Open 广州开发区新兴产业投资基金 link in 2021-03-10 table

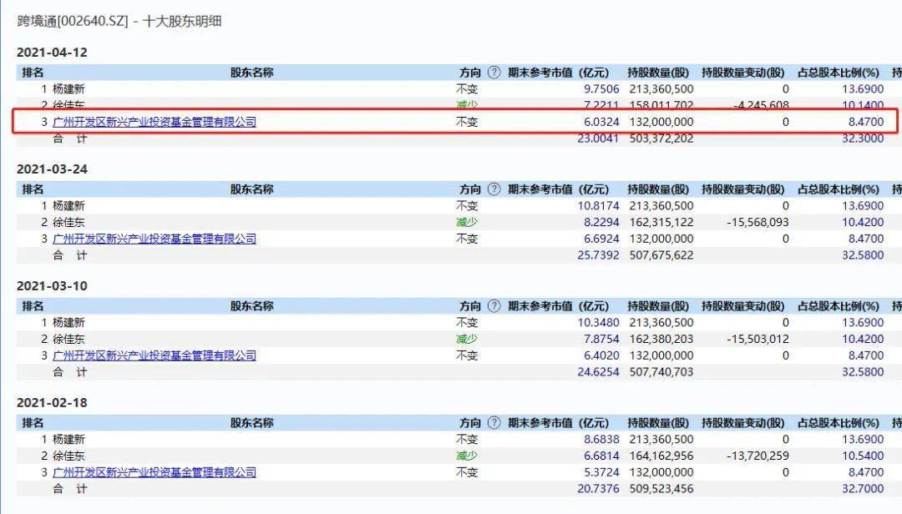154,355
